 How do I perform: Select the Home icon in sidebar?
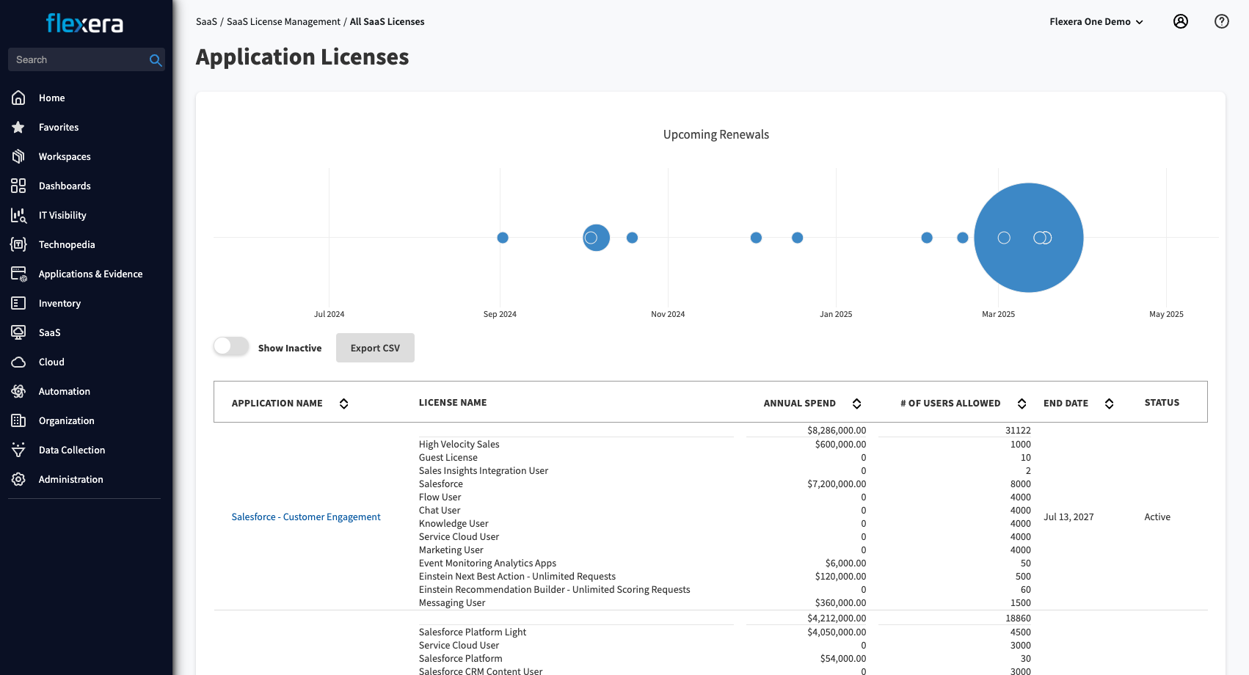[x=18, y=98]
